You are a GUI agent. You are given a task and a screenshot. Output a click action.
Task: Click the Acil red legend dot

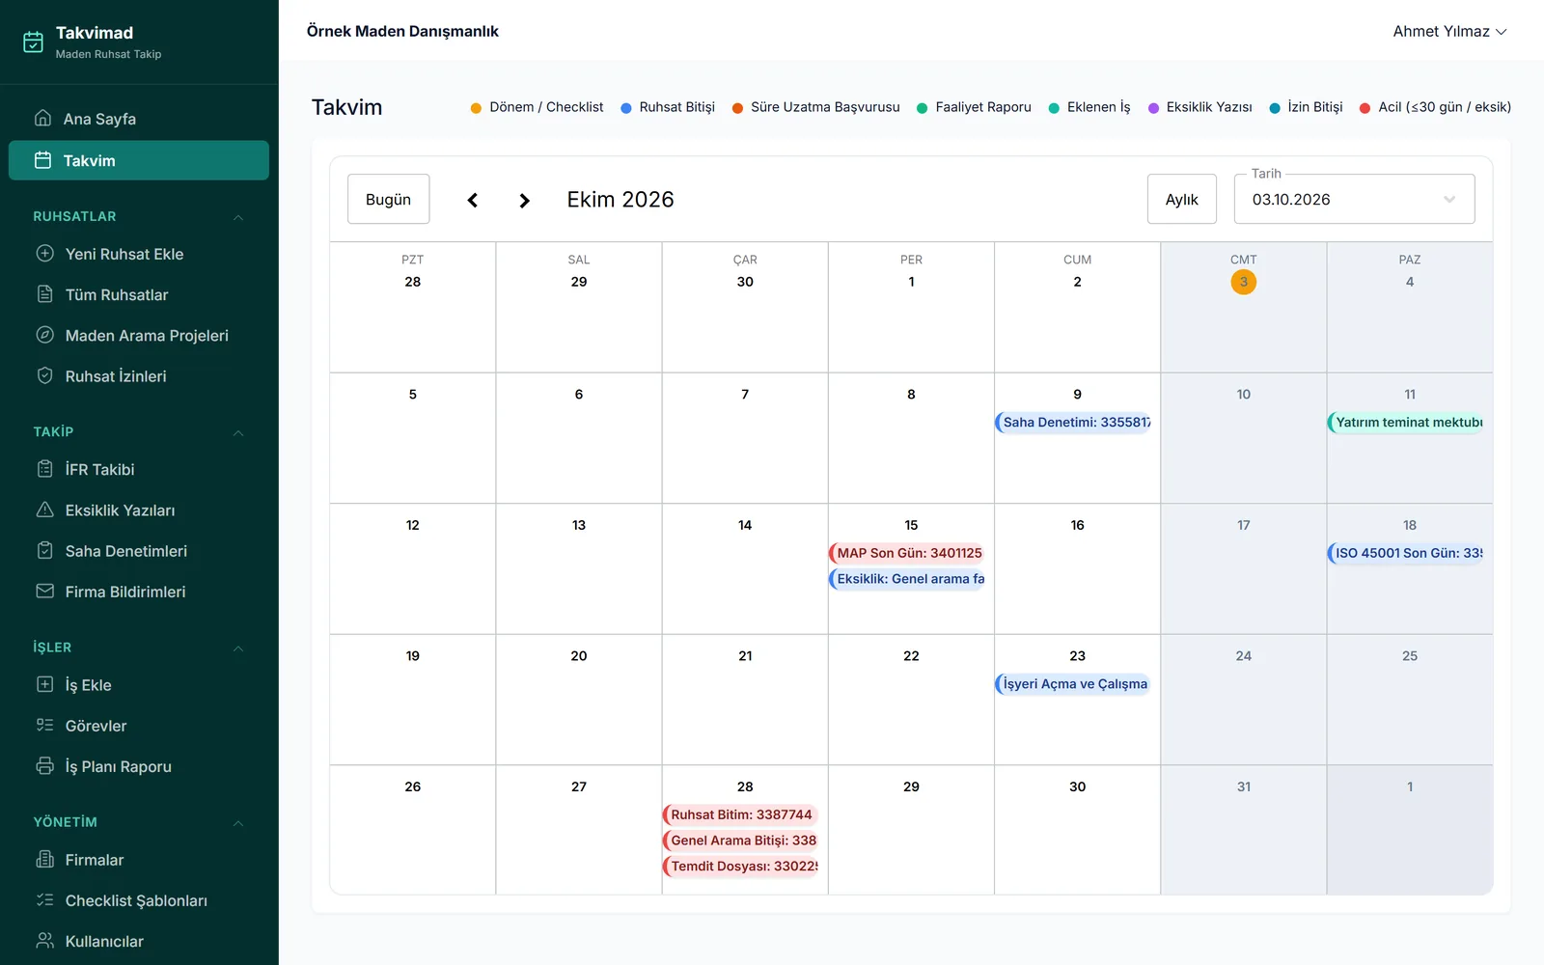[x=1365, y=108]
